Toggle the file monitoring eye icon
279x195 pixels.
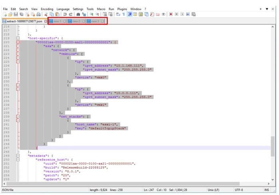tap(163, 14)
